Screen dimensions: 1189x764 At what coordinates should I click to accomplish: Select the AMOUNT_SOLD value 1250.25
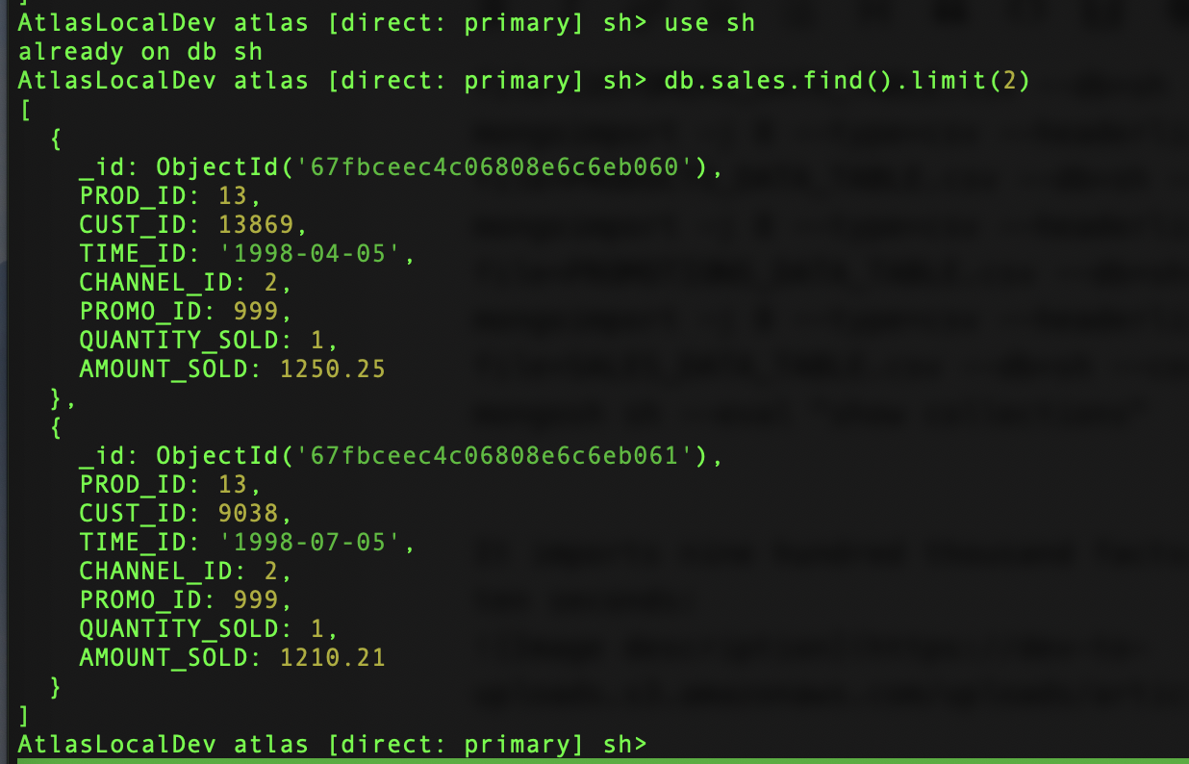click(332, 369)
